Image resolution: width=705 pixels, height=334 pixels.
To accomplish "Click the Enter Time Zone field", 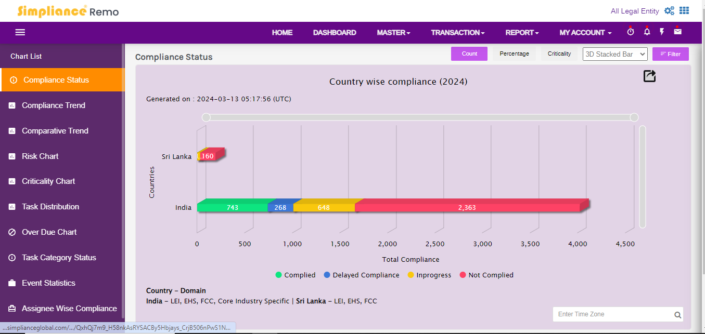I will 612,314.
